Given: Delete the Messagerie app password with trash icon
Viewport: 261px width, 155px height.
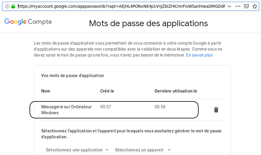Looking at the screenshot, I should point(216,110).
